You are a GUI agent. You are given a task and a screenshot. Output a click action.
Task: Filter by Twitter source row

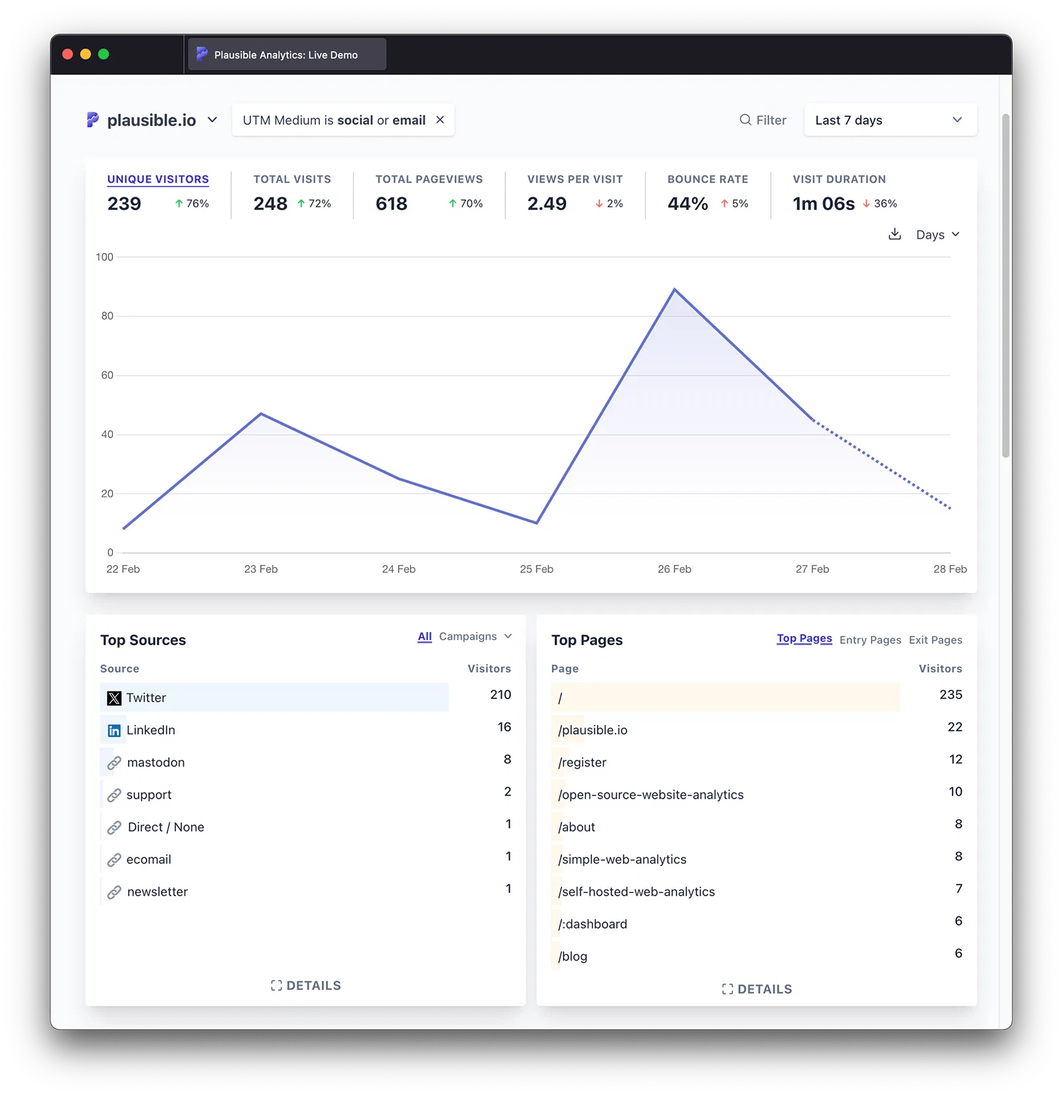click(x=305, y=698)
